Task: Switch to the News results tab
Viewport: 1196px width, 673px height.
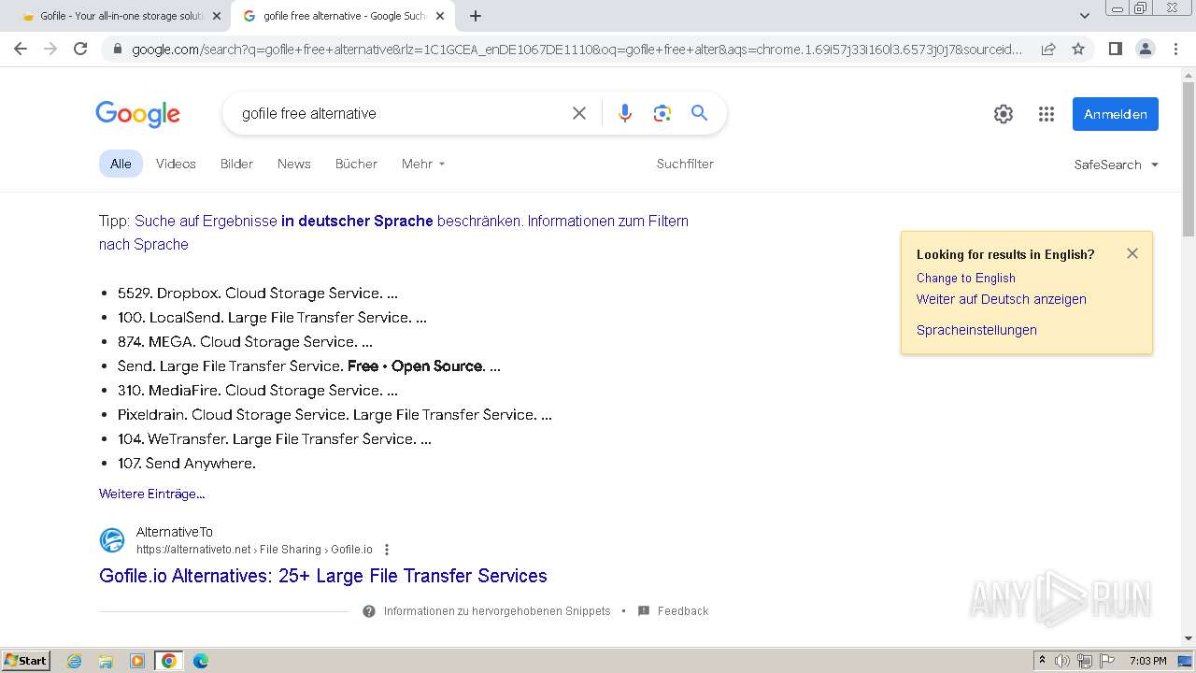Action: [x=293, y=164]
